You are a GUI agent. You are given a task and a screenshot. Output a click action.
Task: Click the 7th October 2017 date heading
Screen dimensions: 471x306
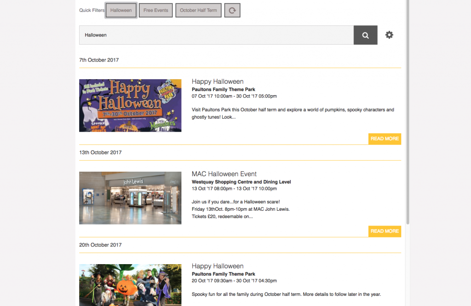pyautogui.click(x=99, y=60)
